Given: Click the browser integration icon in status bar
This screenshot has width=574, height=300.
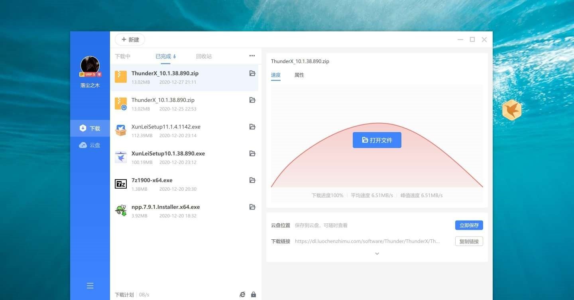Looking at the screenshot, I should 242,294.
